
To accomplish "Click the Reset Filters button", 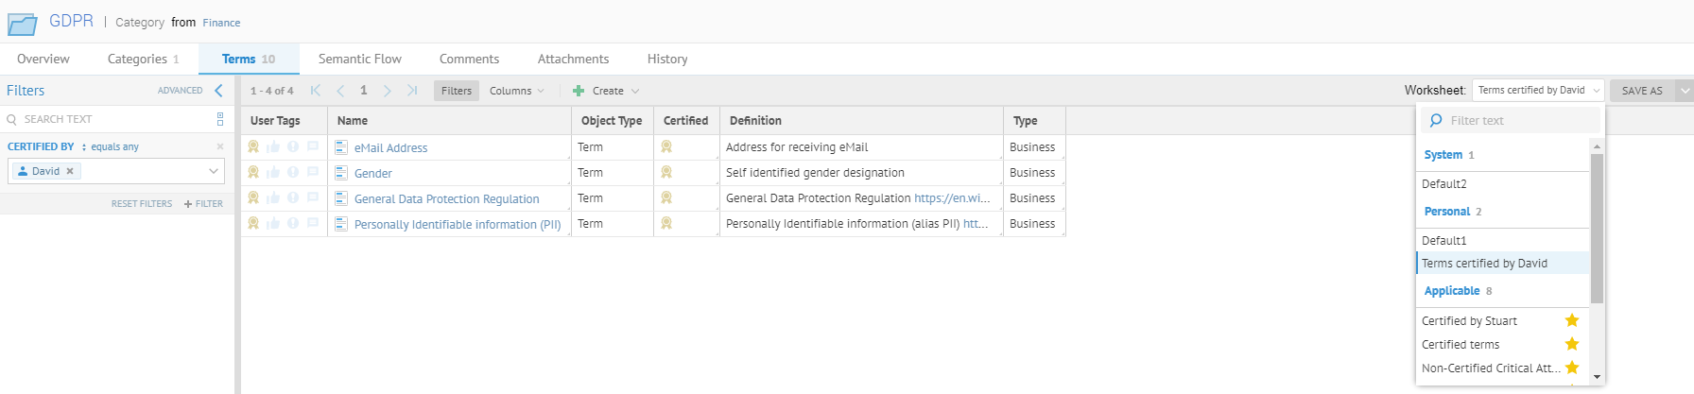I will pos(142,204).
